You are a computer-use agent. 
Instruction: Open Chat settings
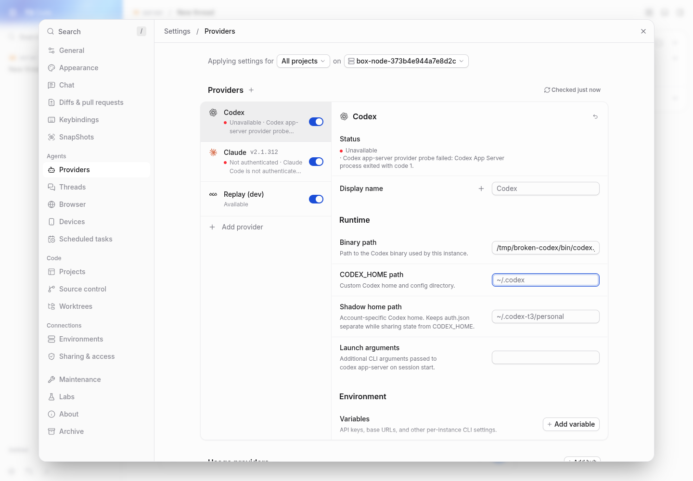coord(96,85)
